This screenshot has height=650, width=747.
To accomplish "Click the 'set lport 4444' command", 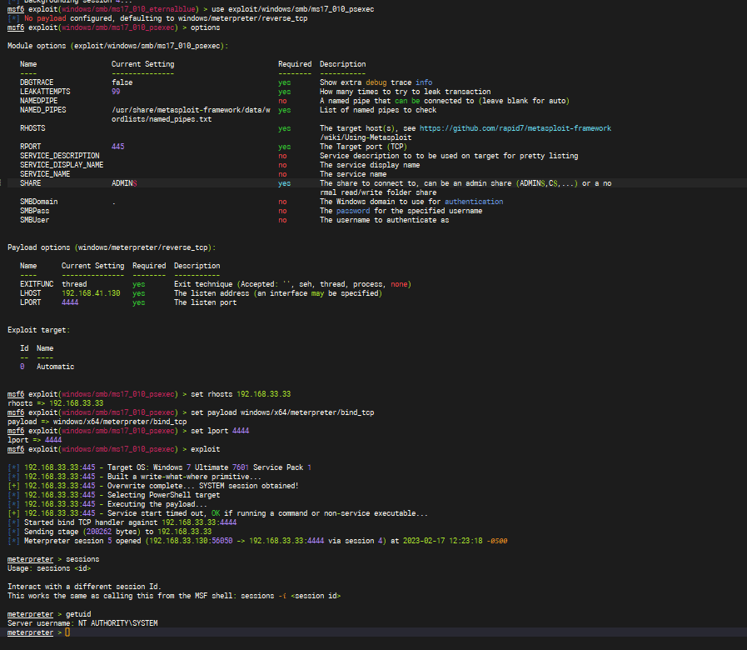I will (220, 431).
